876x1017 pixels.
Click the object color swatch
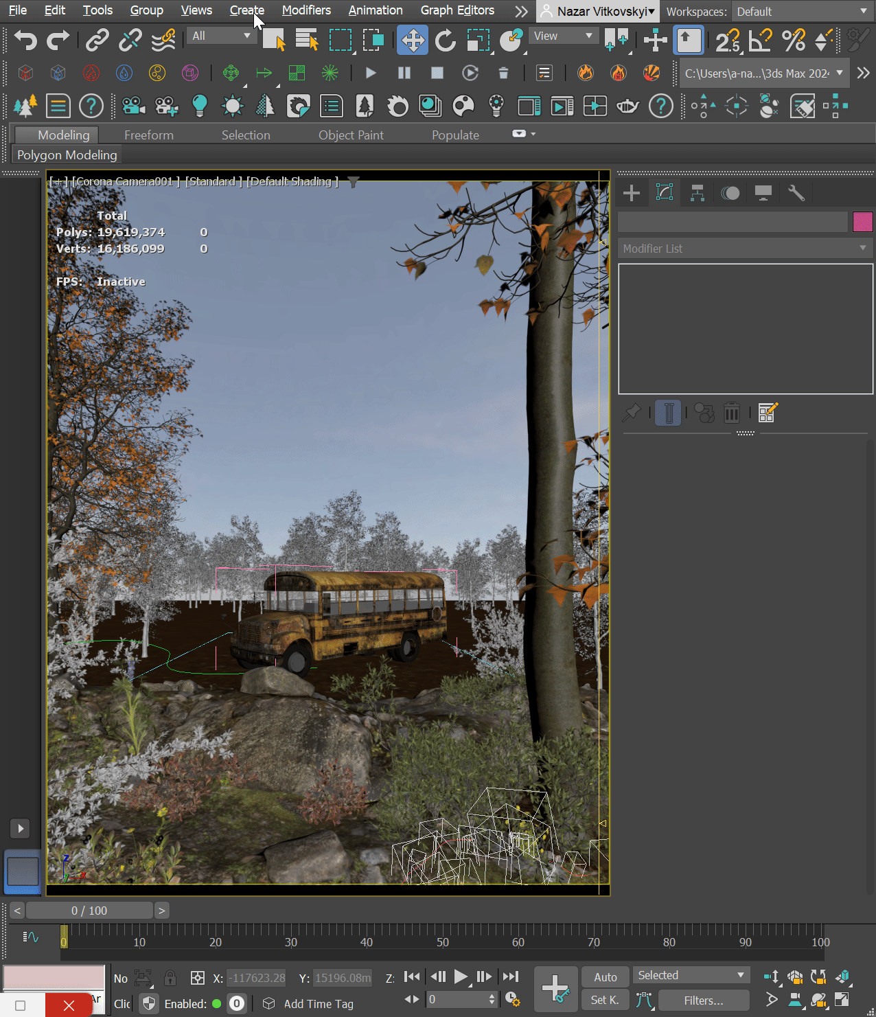tap(862, 222)
